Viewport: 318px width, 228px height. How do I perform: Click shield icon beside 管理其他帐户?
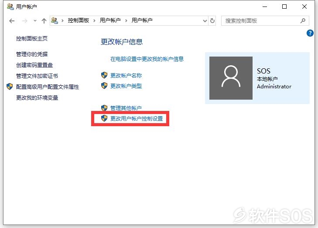pyautogui.click(x=104, y=108)
